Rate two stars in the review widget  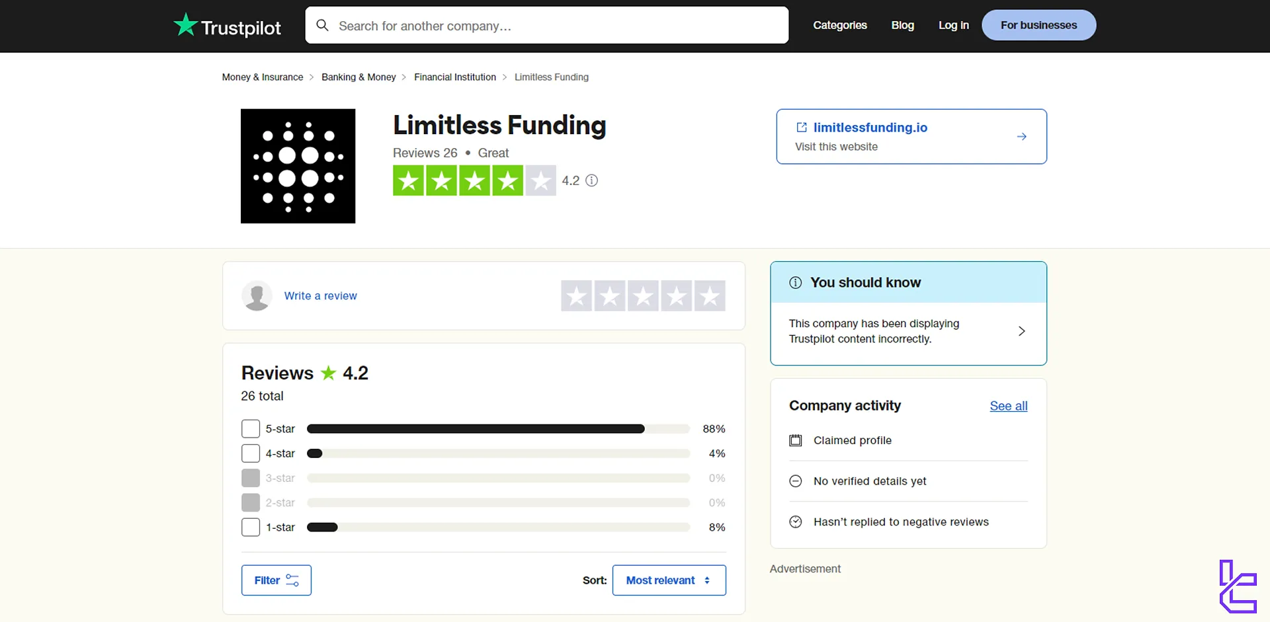(610, 296)
